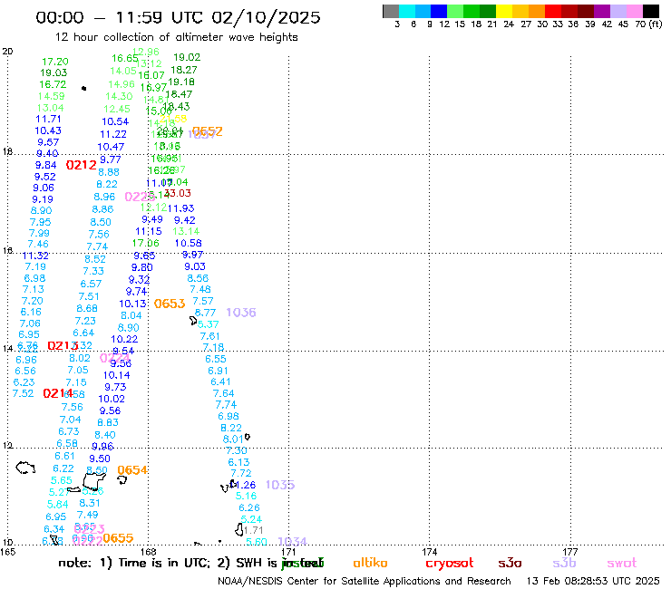Click the wave height value 10.54
This screenshot has height=589, width=671.
115,121
